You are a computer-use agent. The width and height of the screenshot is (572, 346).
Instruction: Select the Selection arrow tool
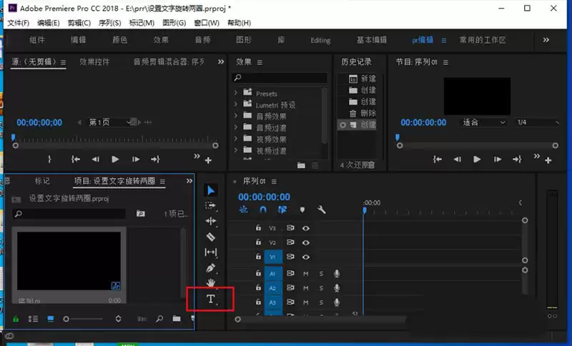click(x=211, y=190)
